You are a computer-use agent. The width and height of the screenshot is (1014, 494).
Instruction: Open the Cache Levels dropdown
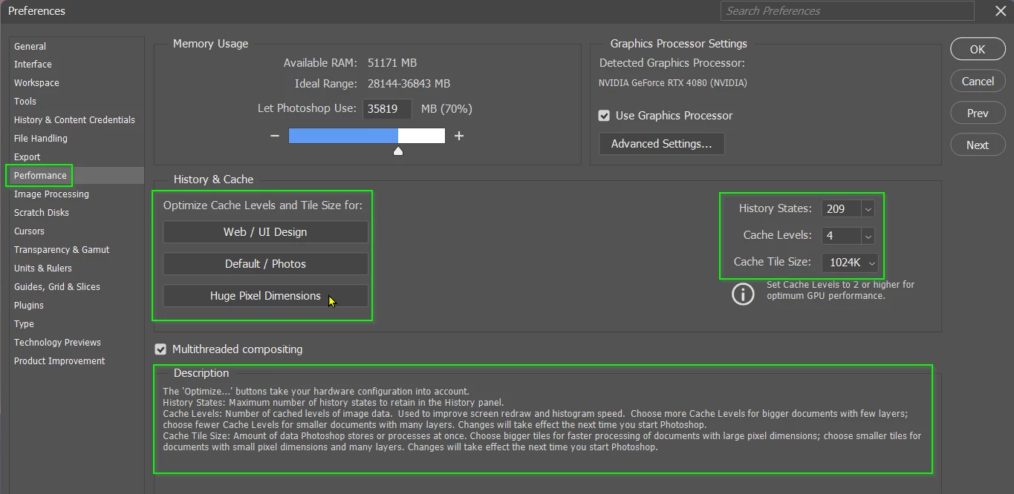(868, 236)
